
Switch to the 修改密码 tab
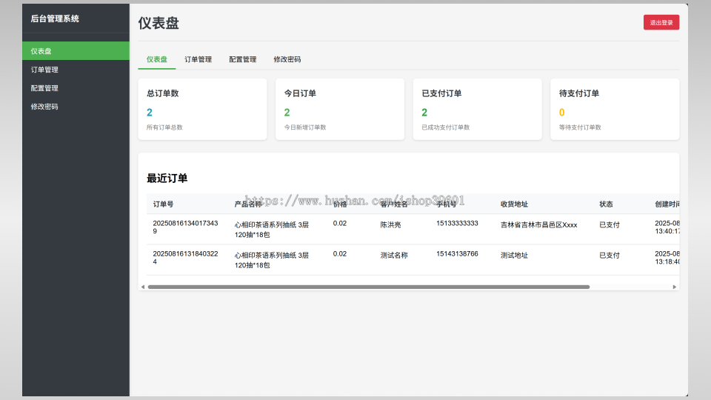pyautogui.click(x=287, y=59)
